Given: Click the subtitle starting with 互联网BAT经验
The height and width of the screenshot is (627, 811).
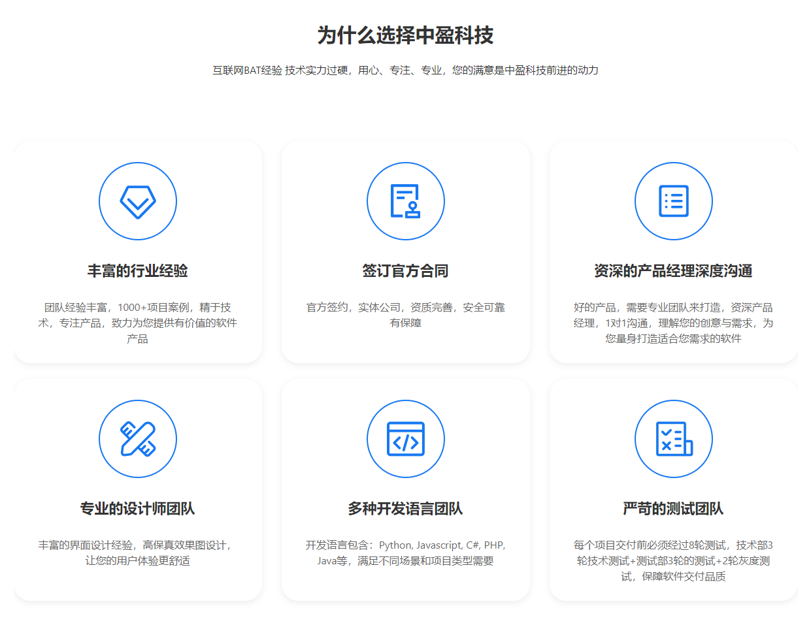Looking at the screenshot, I should coord(405,71).
